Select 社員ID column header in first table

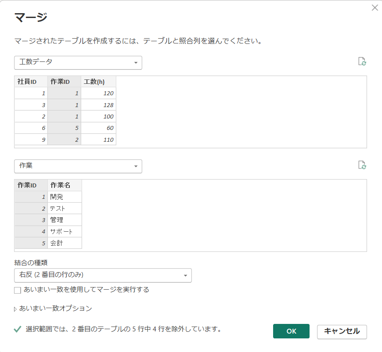(x=31, y=82)
